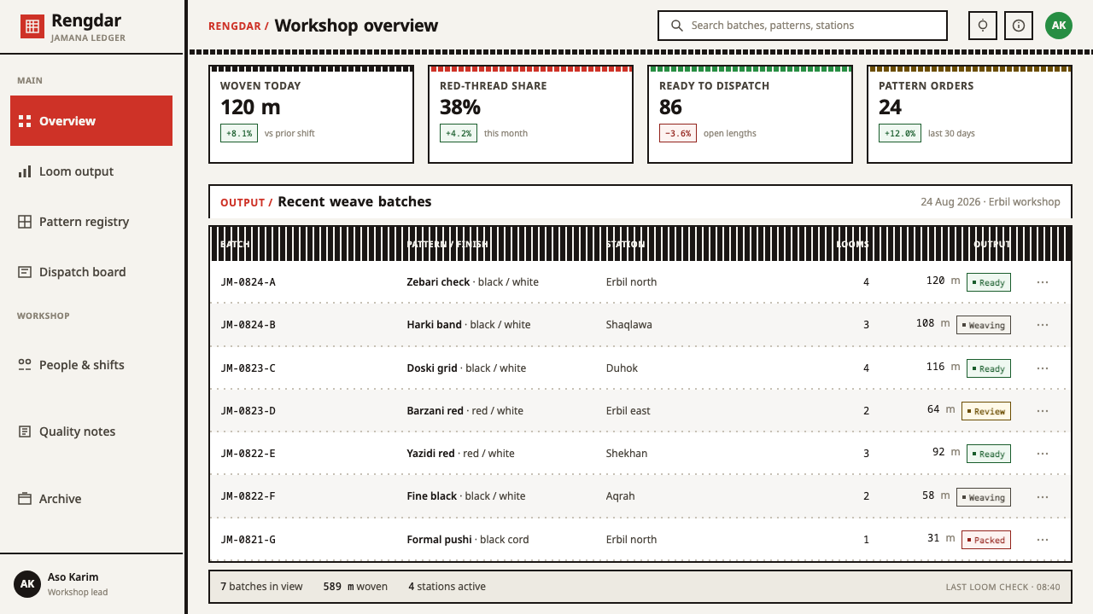The image size is (1093, 614).
Task: Click the Ready status on Yazidi red
Action: [x=989, y=454]
